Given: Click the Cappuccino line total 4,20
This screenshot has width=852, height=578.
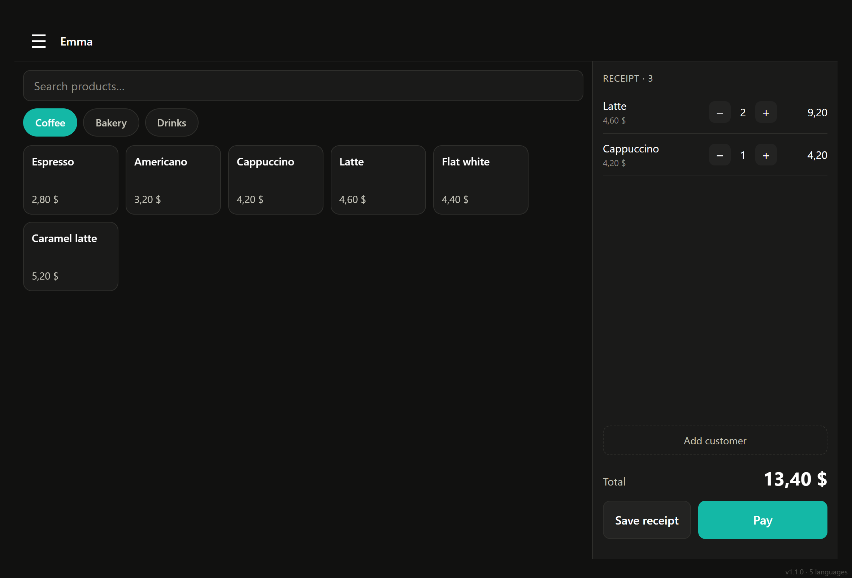Looking at the screenshot, I should [817, 155].
